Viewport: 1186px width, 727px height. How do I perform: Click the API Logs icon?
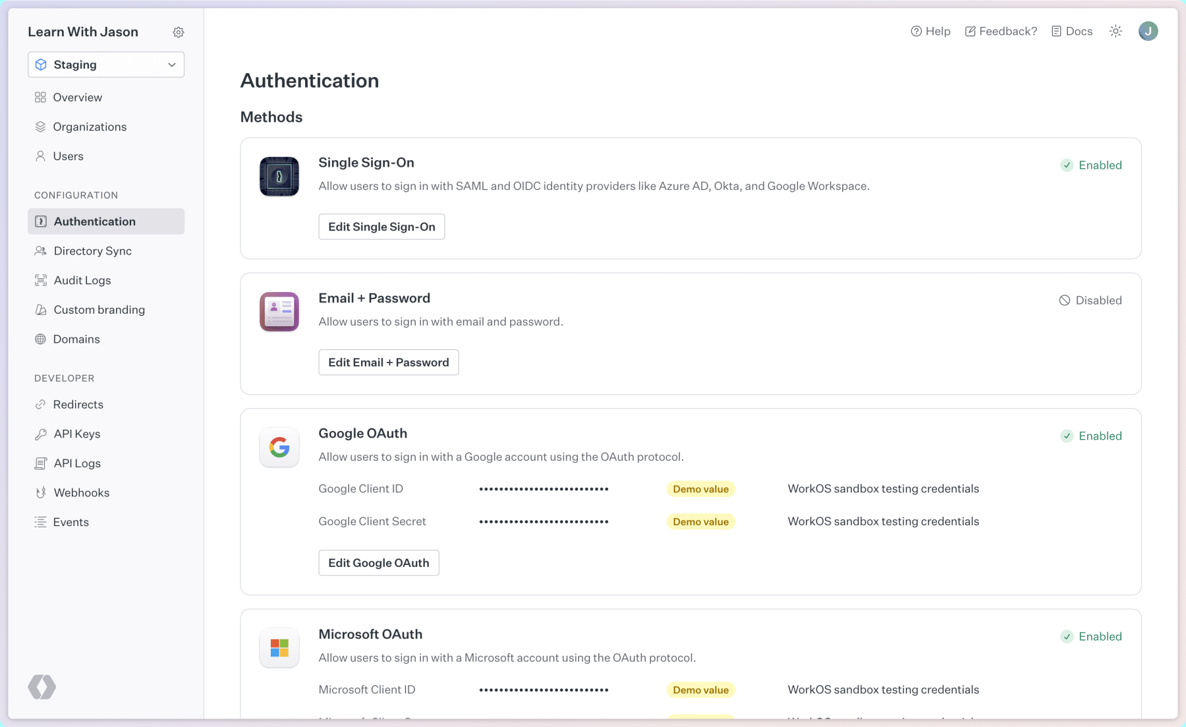click(41, 463)
